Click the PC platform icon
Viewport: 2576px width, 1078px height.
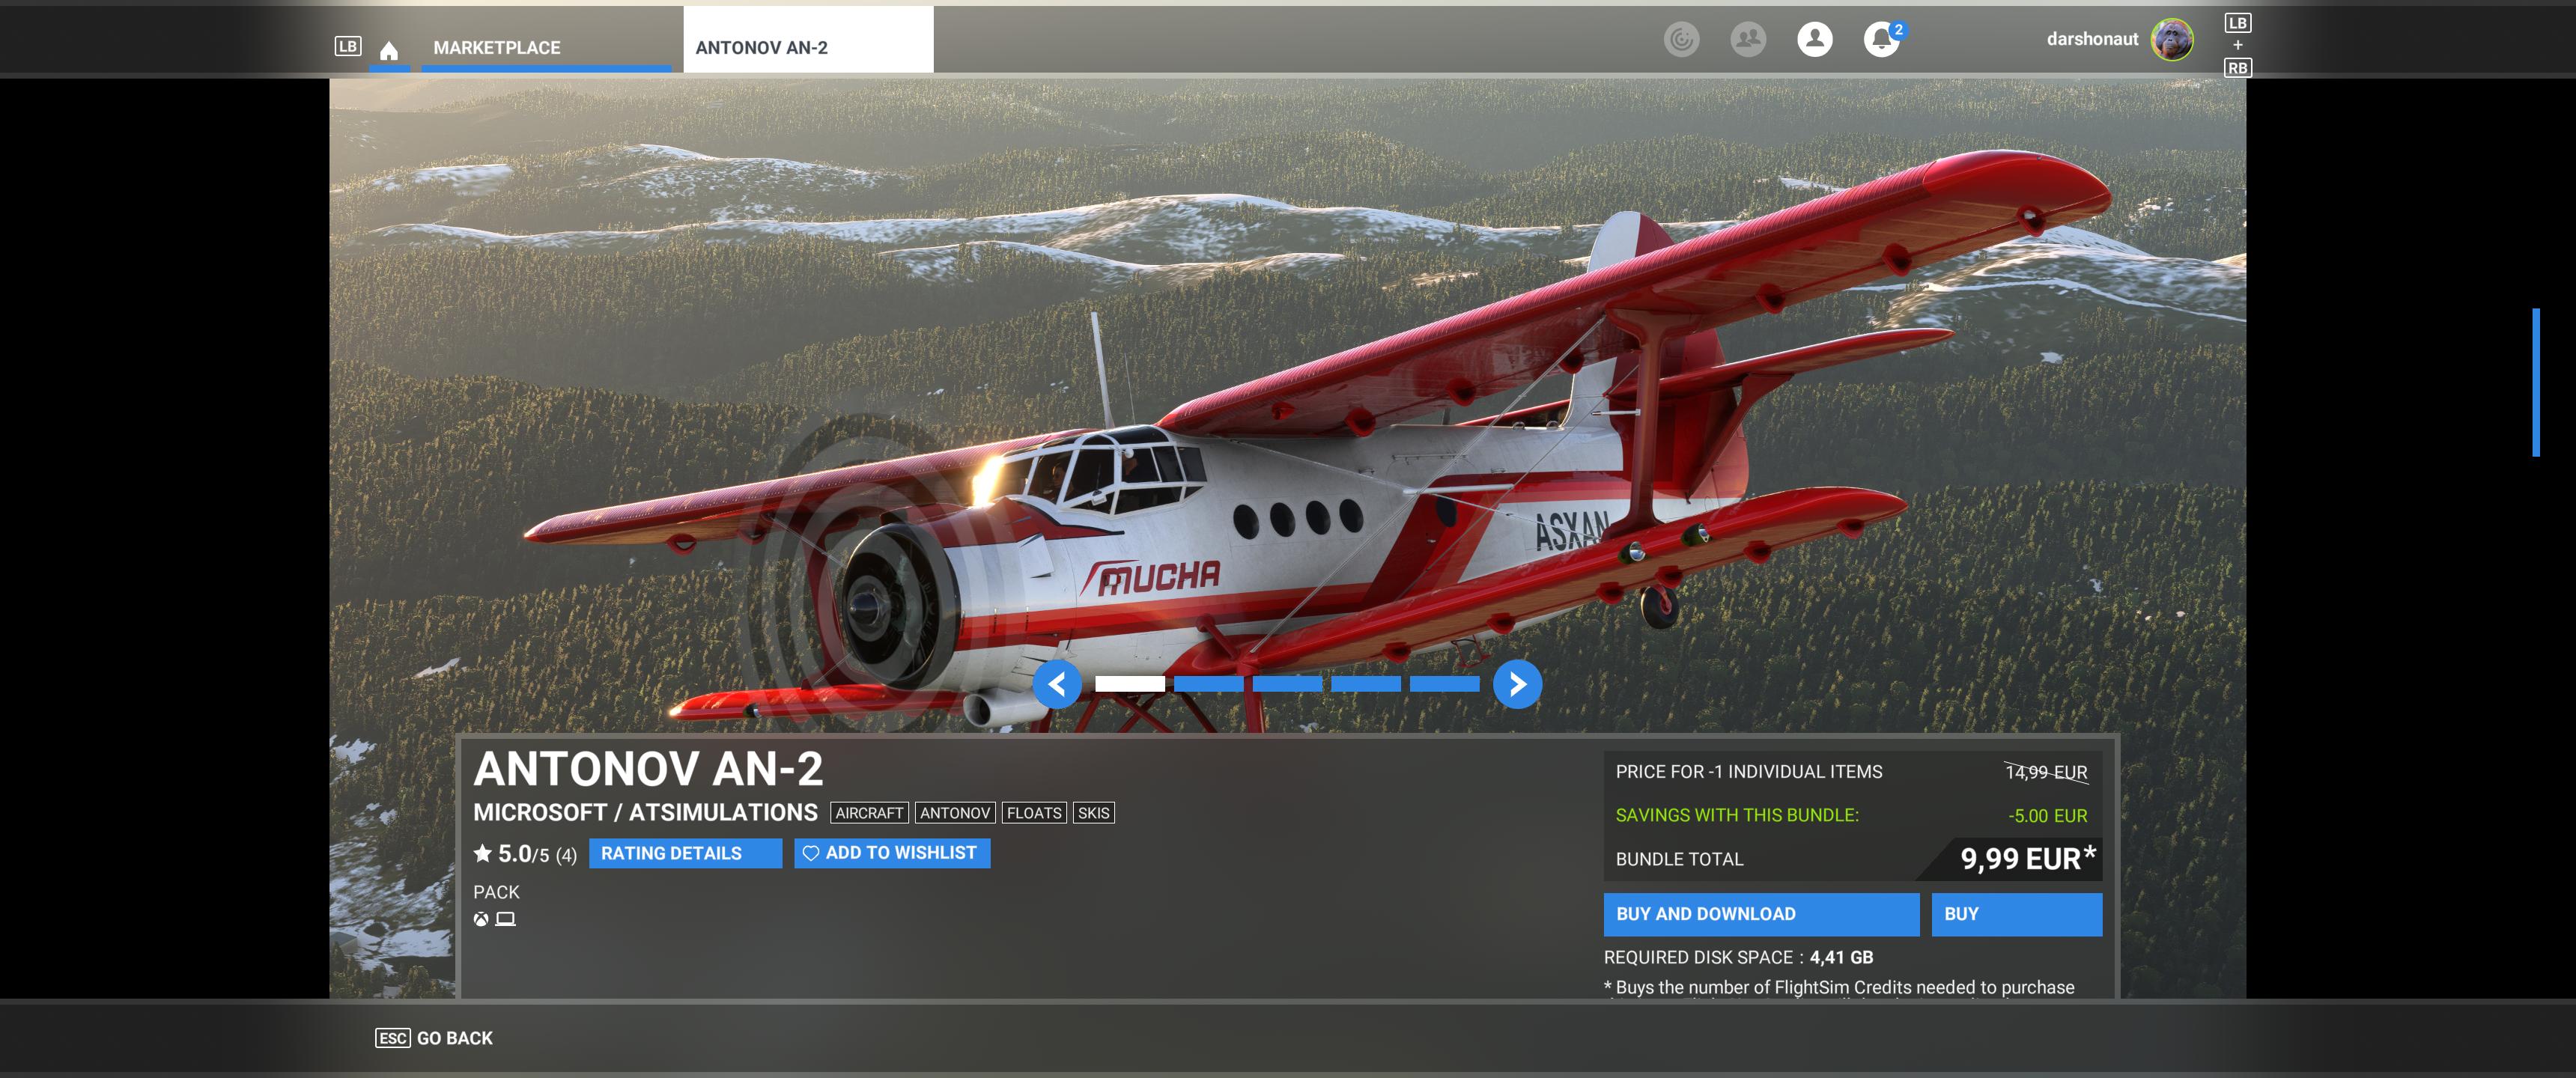tap(506, 919)
